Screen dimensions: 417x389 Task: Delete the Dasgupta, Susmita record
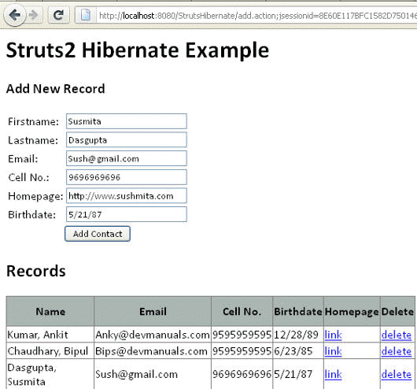[x=397, y=374]
